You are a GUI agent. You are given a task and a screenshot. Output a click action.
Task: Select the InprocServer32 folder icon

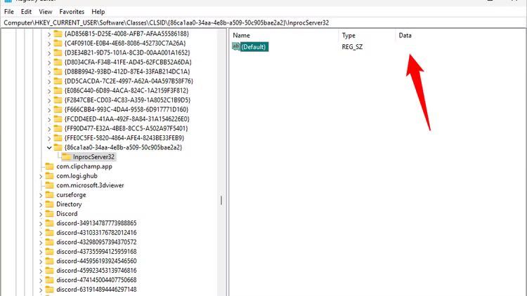[x=66, y=157]
